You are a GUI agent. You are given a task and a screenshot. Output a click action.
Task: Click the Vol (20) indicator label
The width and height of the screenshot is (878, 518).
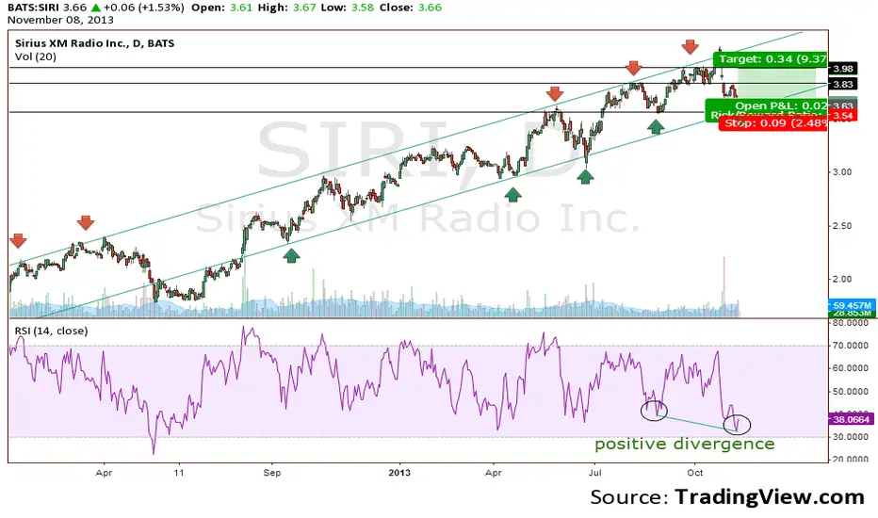click(x=35, y=57)
